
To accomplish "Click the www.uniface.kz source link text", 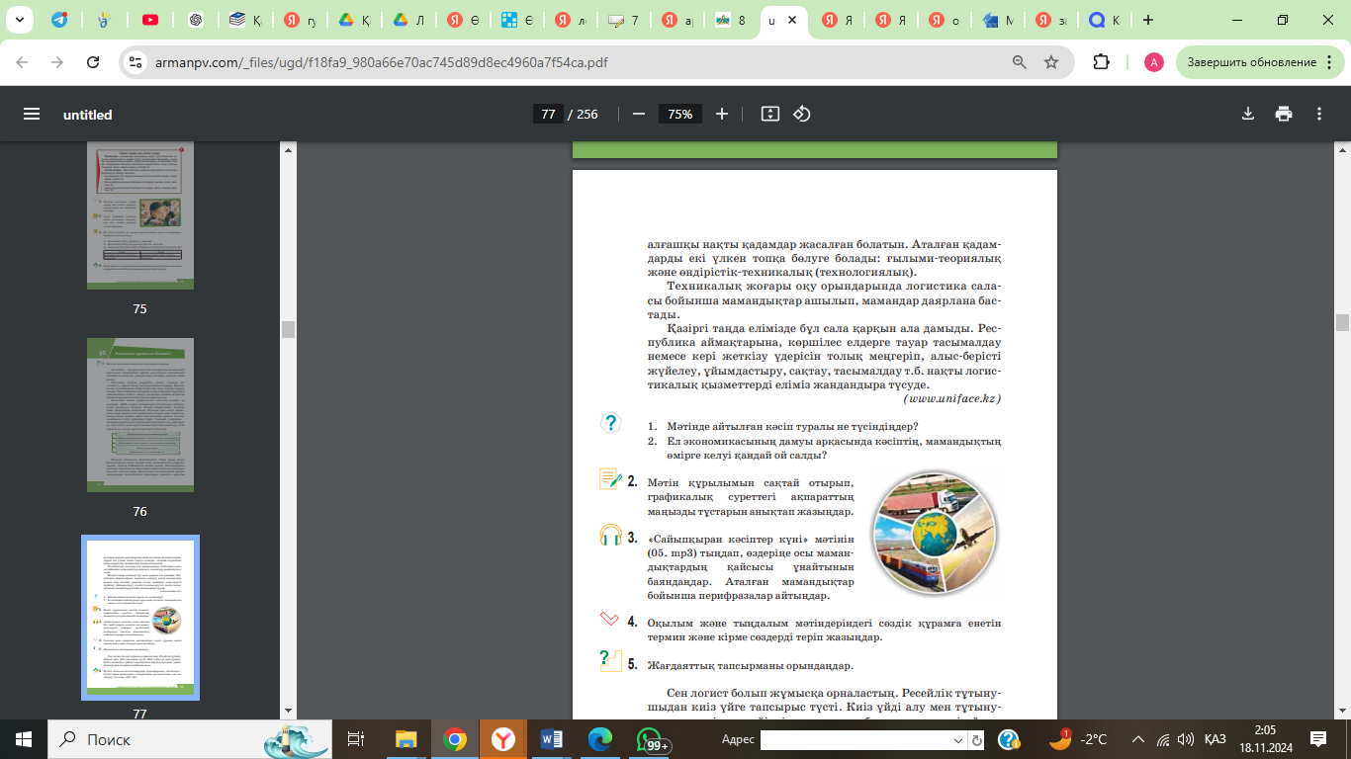I will point(952,398).
